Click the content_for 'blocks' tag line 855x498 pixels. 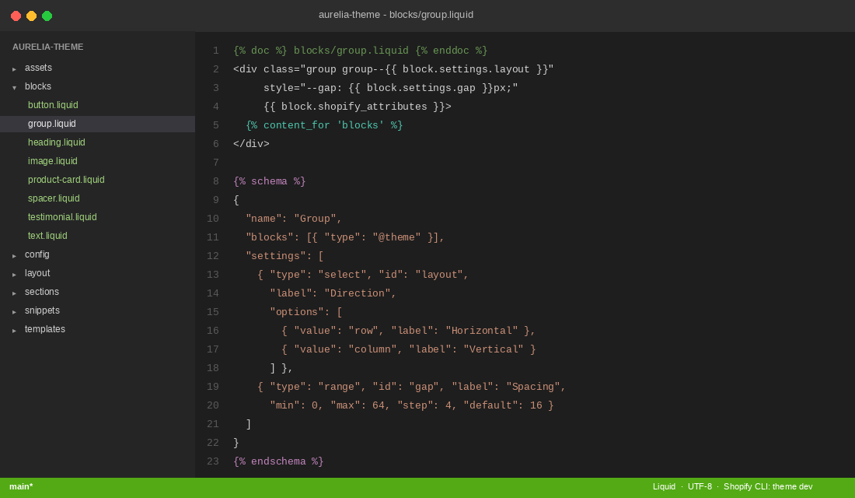point(324,125)
